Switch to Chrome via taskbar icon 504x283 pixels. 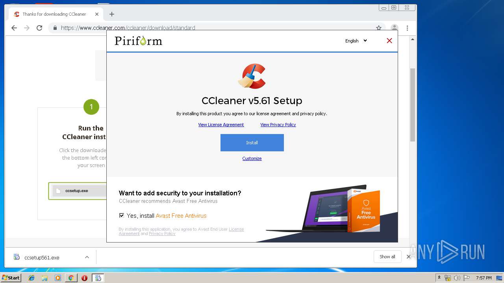pyautogui.click(x=71, y=278)
